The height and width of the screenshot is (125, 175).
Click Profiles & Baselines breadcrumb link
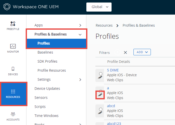[139, 25]
